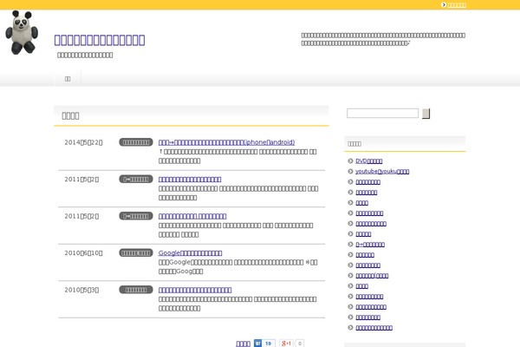Click the 2010/6/10 date text

pyautogui.click(x=83, y=253)
